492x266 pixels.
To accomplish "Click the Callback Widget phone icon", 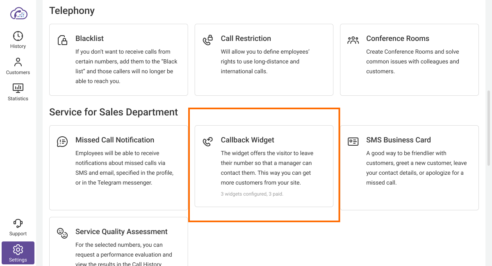I will tap(208, 142).
